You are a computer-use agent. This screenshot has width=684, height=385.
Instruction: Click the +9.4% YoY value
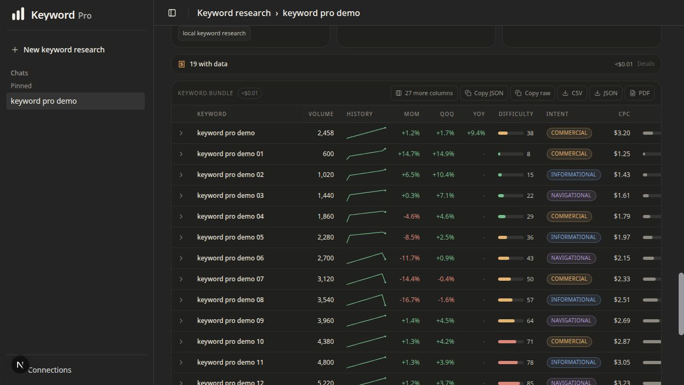click(476, 133)
